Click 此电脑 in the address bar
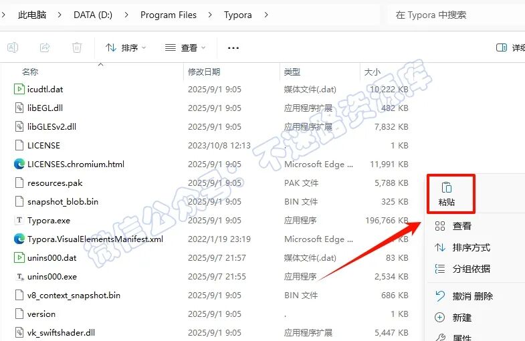This screenshot has height=341, width=525. point(32,15)
